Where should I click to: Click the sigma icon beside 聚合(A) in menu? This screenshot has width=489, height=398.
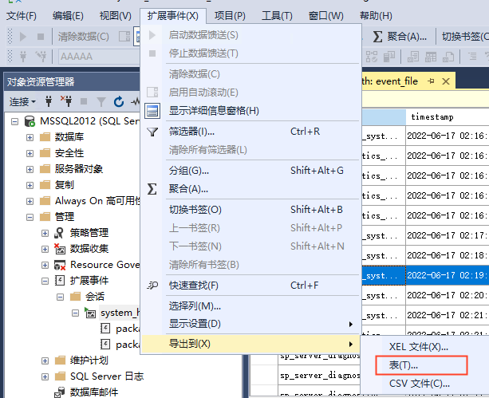coord(152,189)
